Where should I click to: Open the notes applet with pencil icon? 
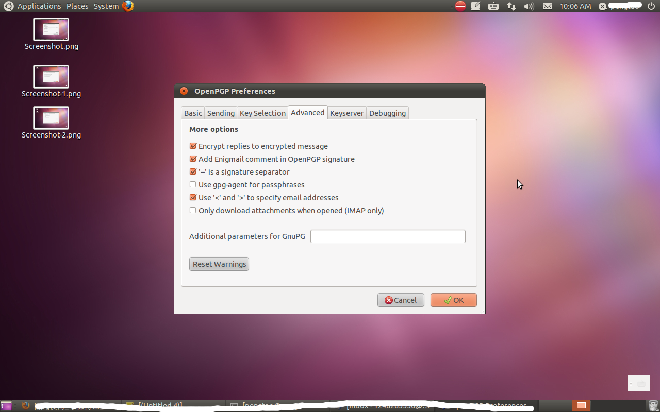476,6
